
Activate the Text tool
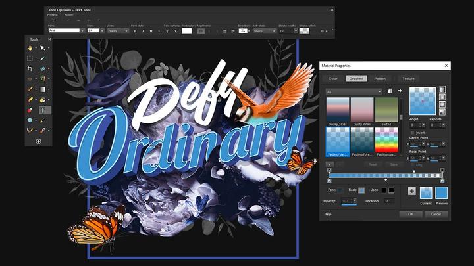(x=42, y=110)
